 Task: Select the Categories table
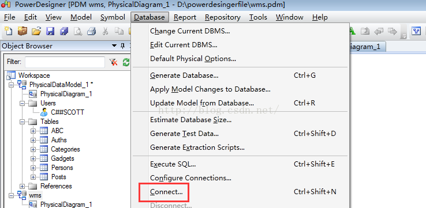point(65,149)
